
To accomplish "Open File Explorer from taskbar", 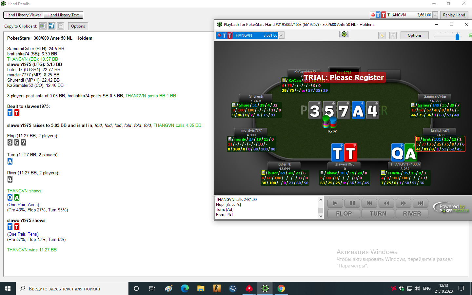I will click(201, 288).
